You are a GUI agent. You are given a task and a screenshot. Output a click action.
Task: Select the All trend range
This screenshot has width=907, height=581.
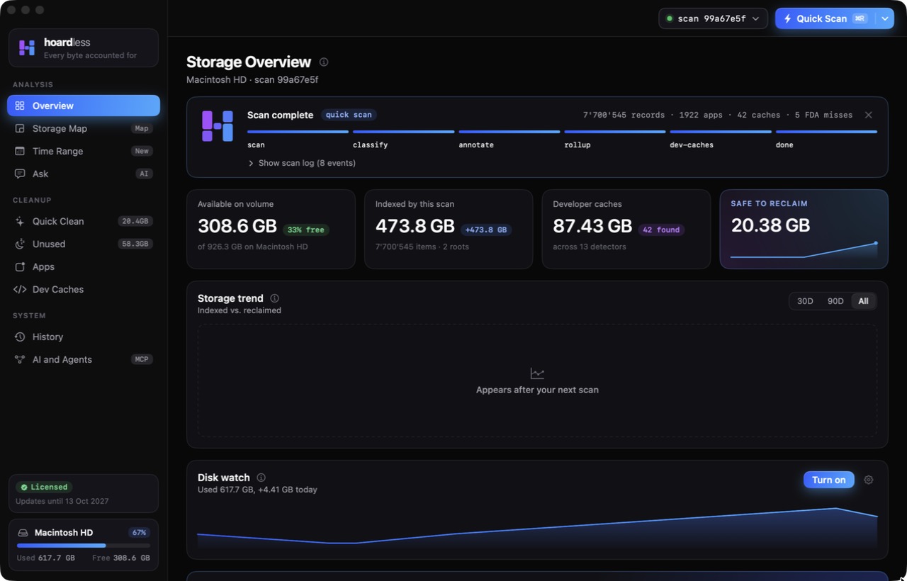click(x=863, y=301)
